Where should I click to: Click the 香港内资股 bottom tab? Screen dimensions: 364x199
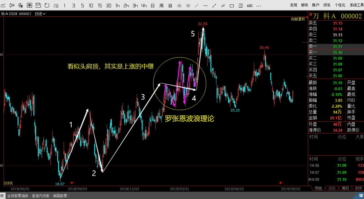(x=41, y=196)
